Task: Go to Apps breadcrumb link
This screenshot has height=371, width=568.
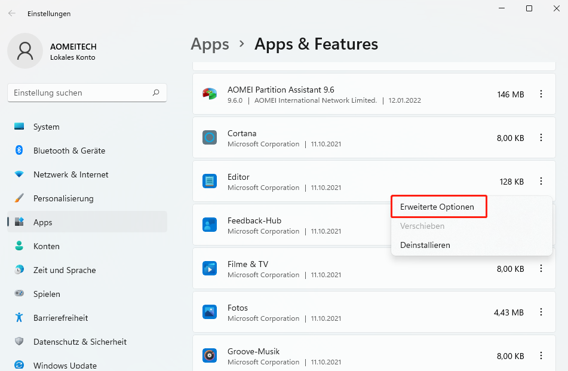Action: pos(210,44)
